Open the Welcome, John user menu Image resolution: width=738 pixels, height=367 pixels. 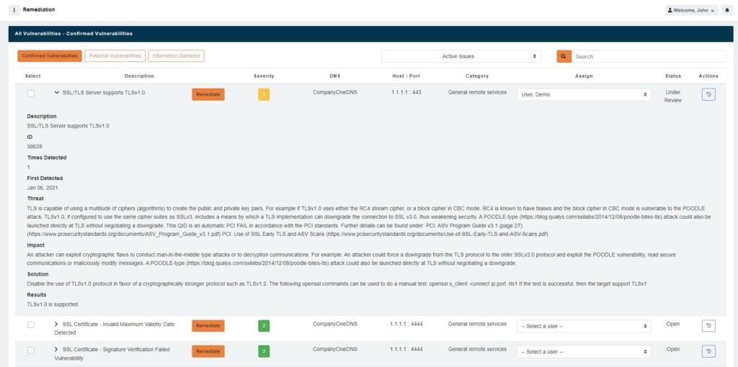691,10
